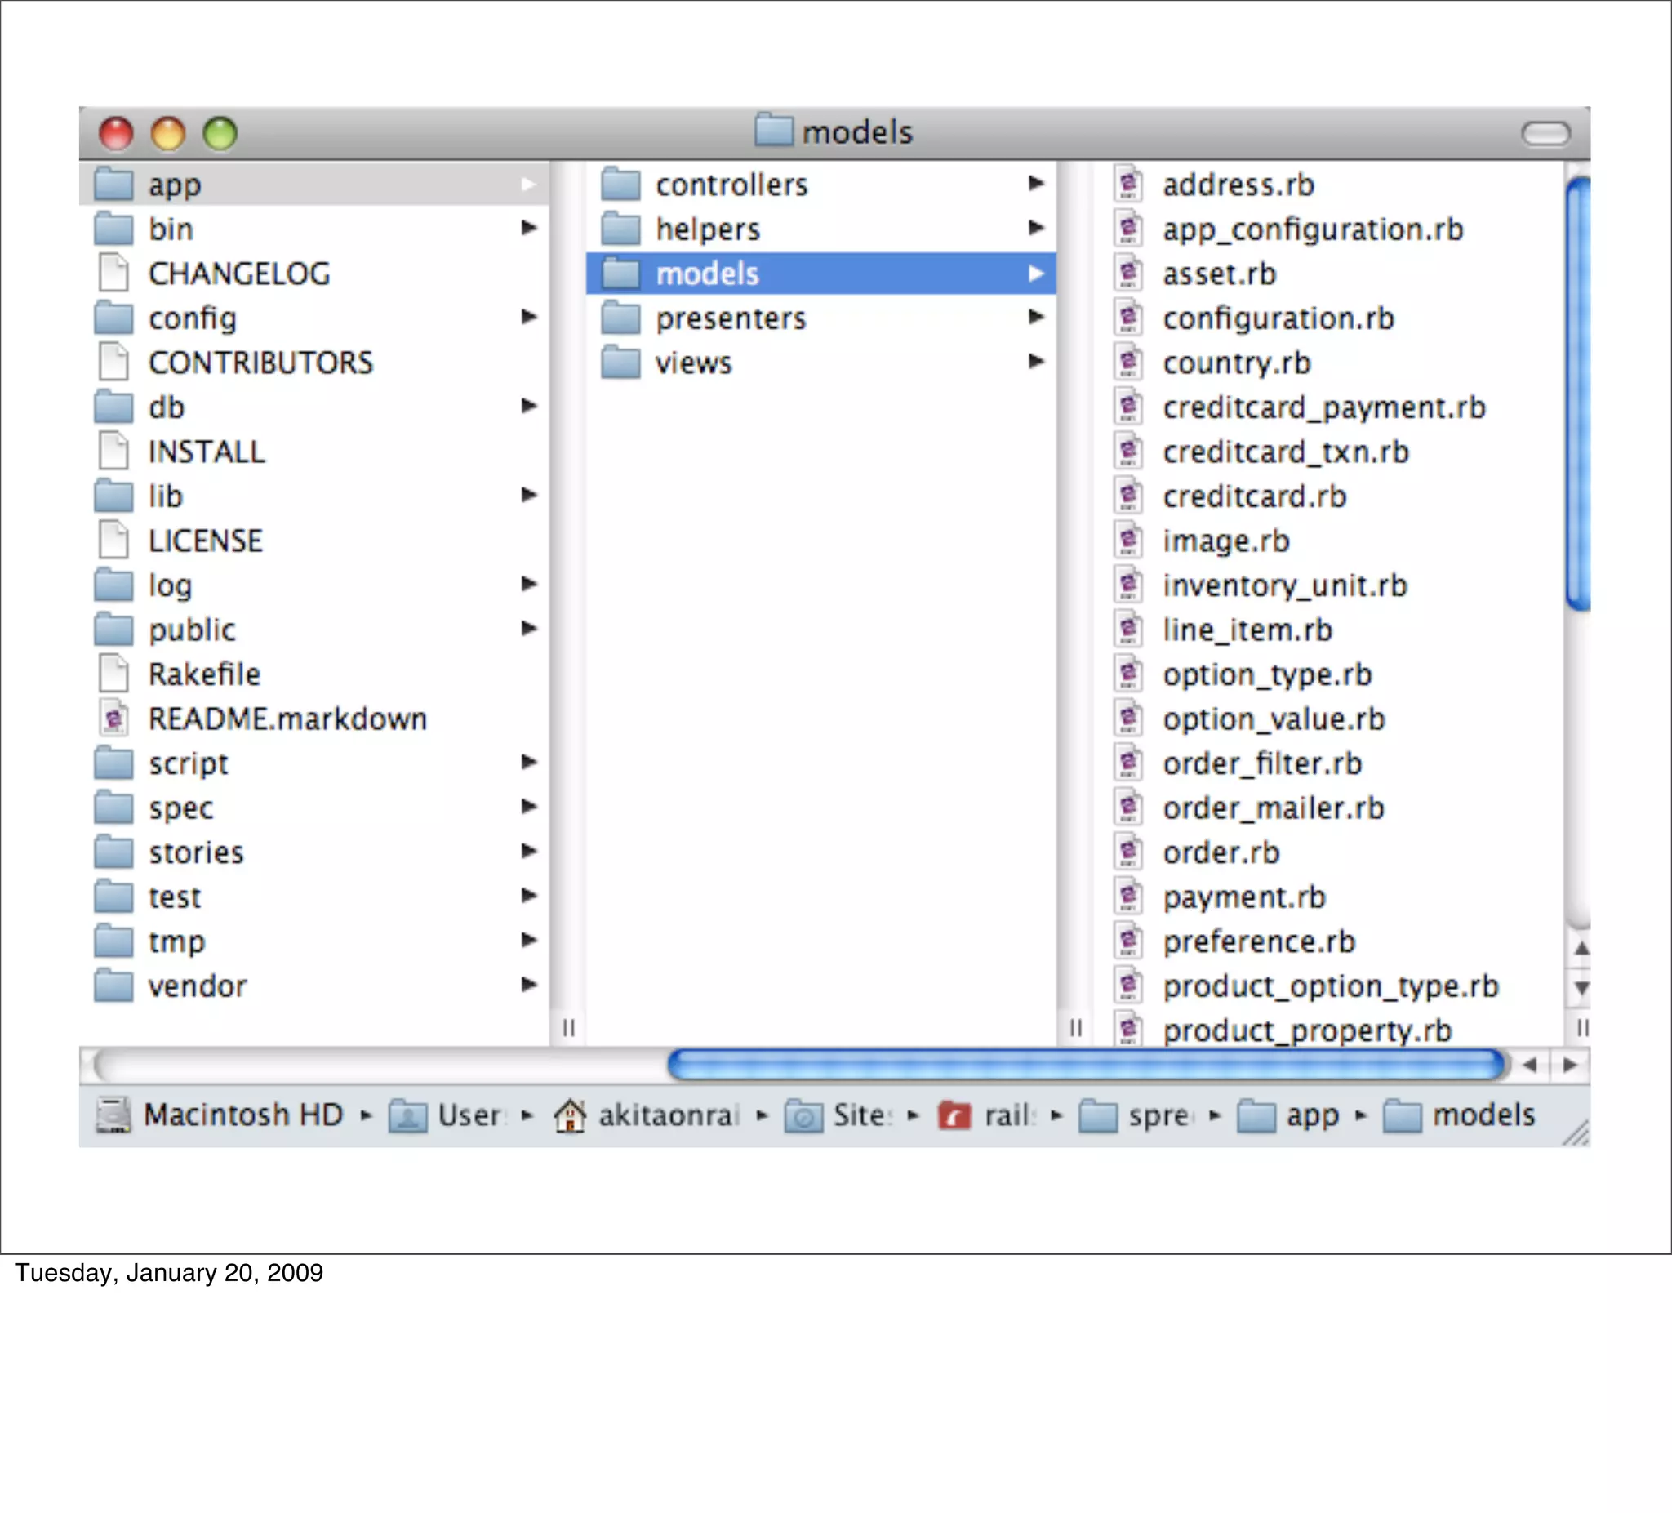
Task: Click the app segment in the path bar
Action: click(x=1312, y=1115)
